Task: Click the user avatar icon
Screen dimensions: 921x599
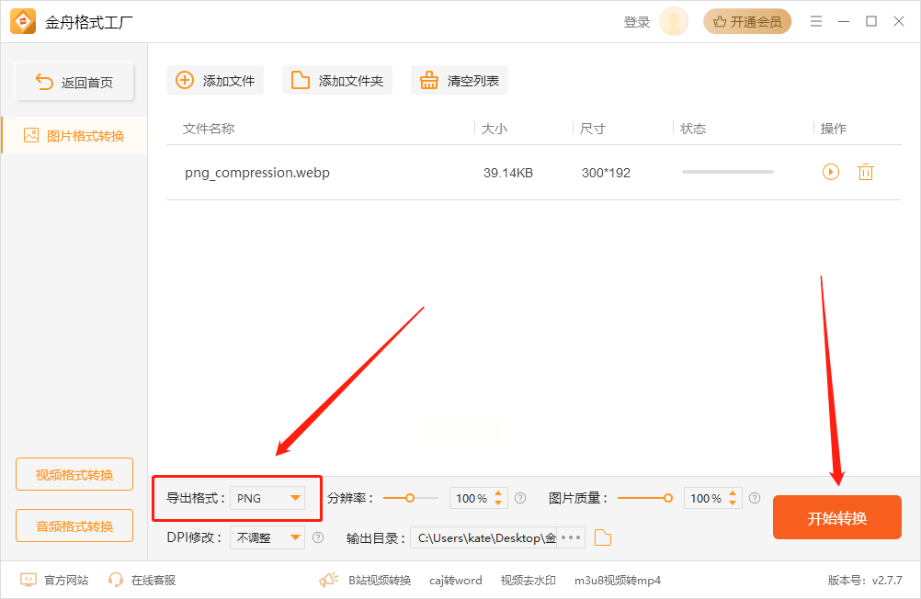Action: click(x=674, y=22)
